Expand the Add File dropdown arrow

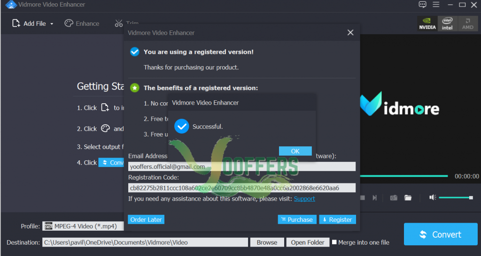pos(52,24)
